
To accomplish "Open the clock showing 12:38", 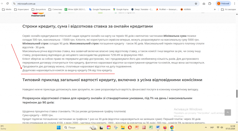I will click(230, 127).
